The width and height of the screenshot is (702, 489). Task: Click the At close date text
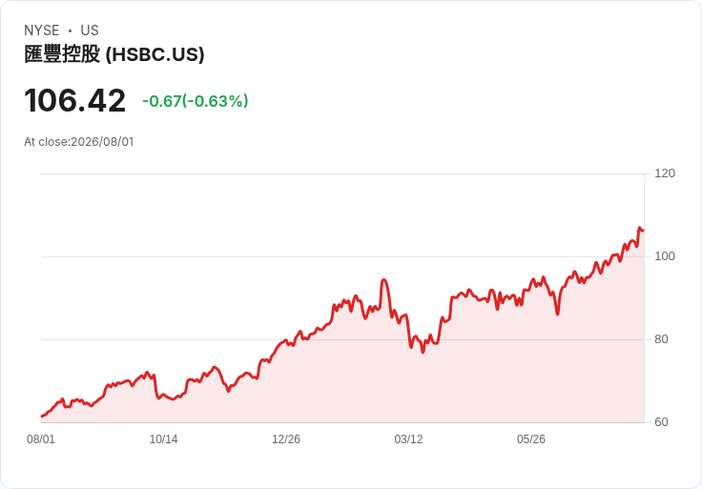click(79, 142)
